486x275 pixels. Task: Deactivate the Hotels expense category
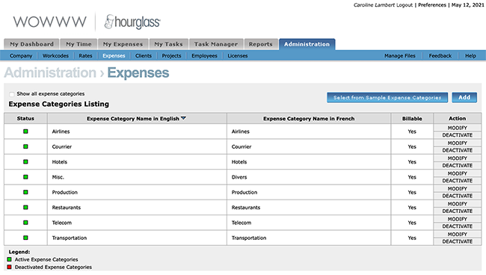pos(457,165)
